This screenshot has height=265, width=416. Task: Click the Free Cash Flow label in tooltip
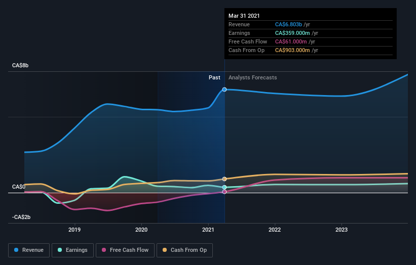248,41
